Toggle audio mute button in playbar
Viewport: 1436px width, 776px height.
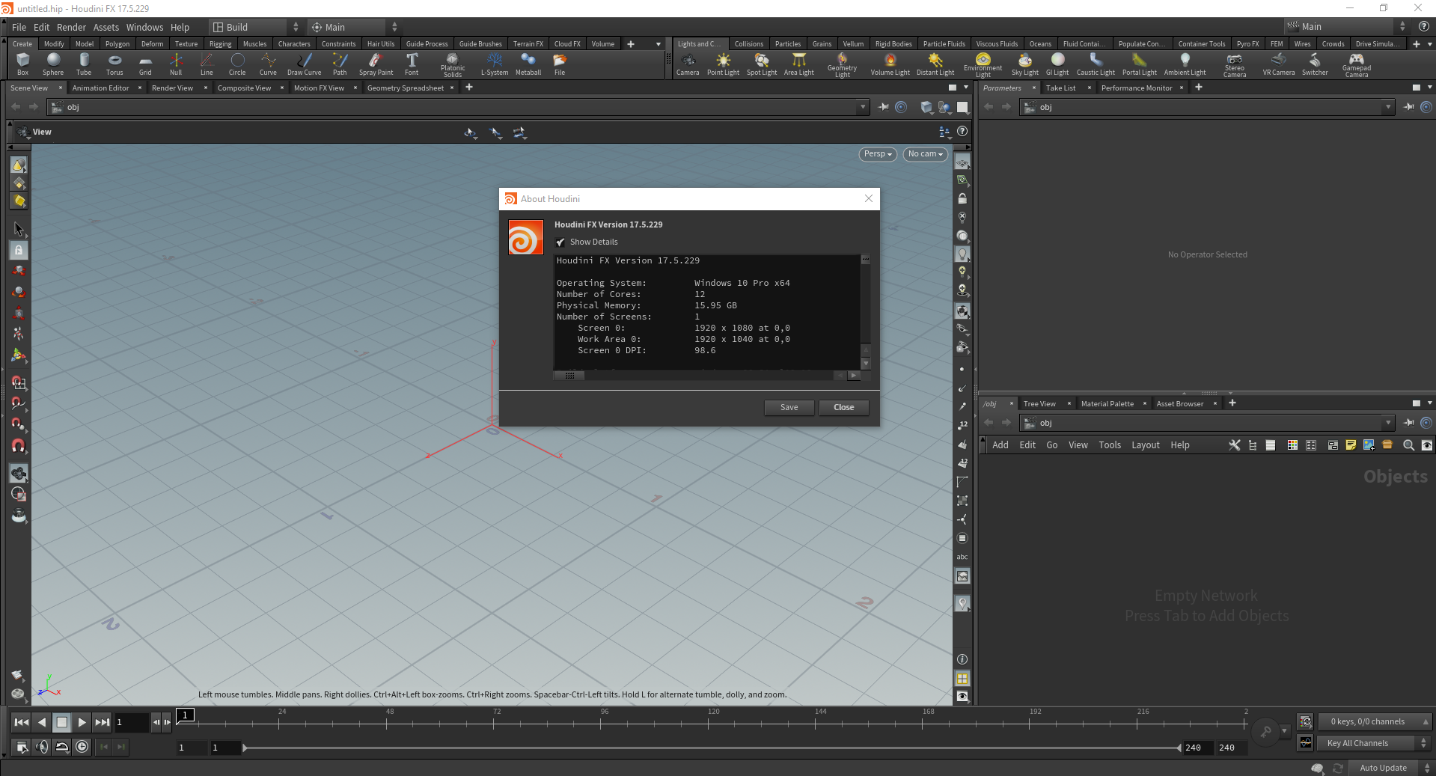click(42, 747)
